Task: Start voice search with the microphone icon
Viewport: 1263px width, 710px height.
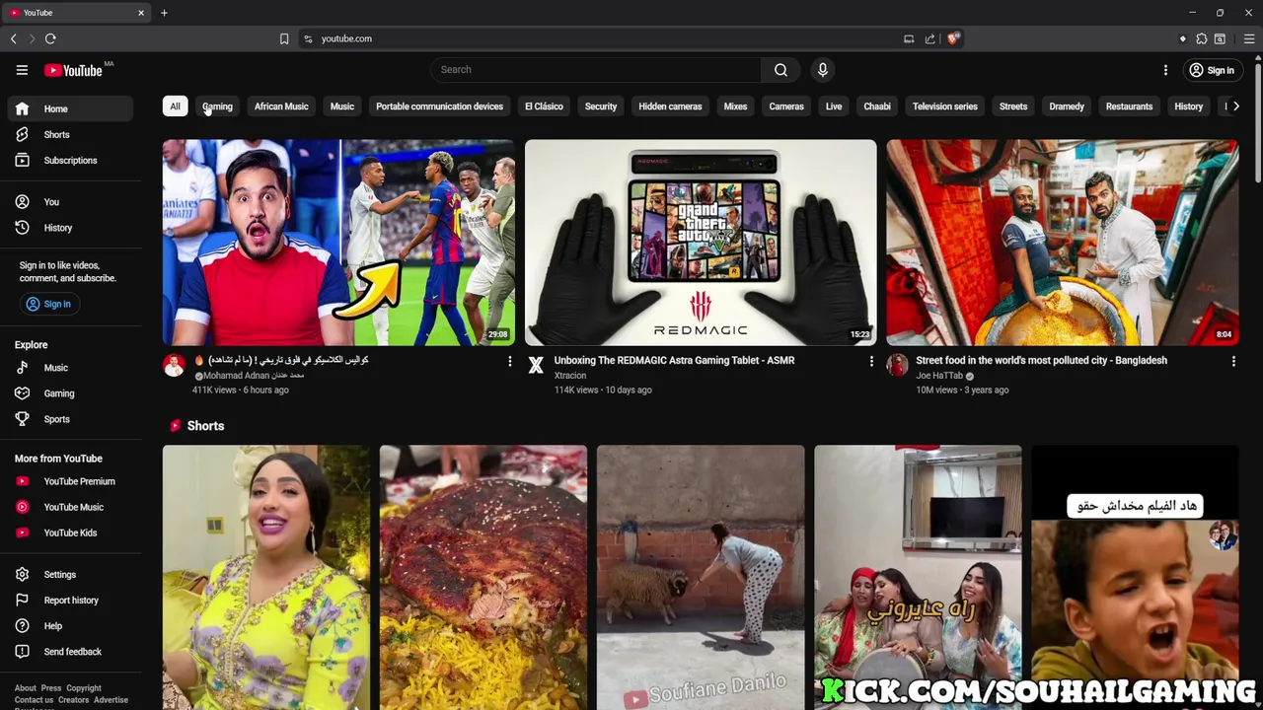Action: [x=823, y=70]
